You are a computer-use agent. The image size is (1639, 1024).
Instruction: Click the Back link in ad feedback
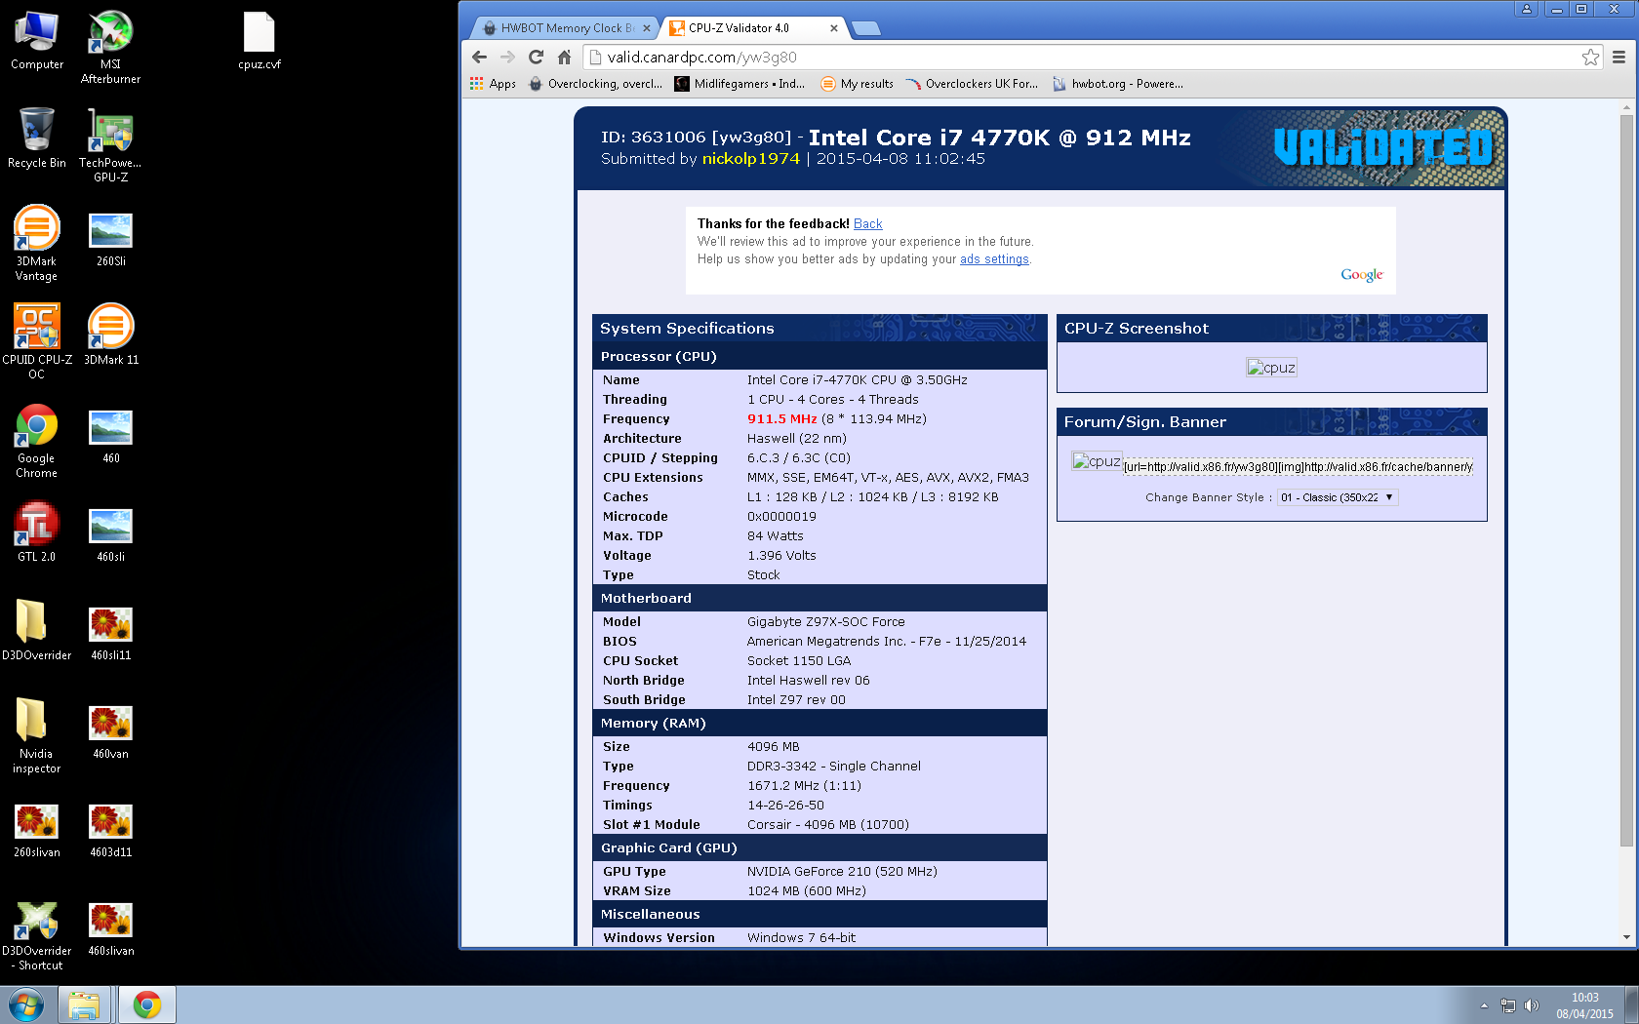pos(868,223)
